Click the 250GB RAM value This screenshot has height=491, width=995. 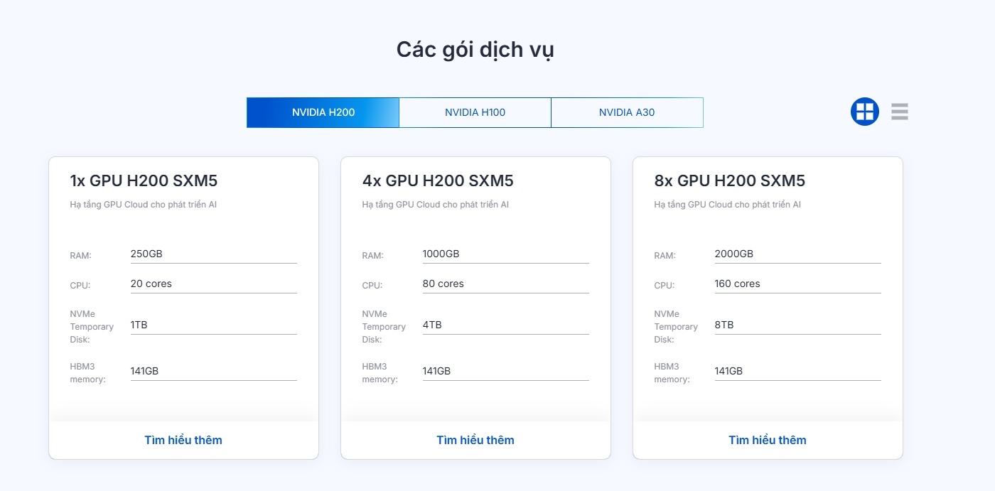(147, 254)
